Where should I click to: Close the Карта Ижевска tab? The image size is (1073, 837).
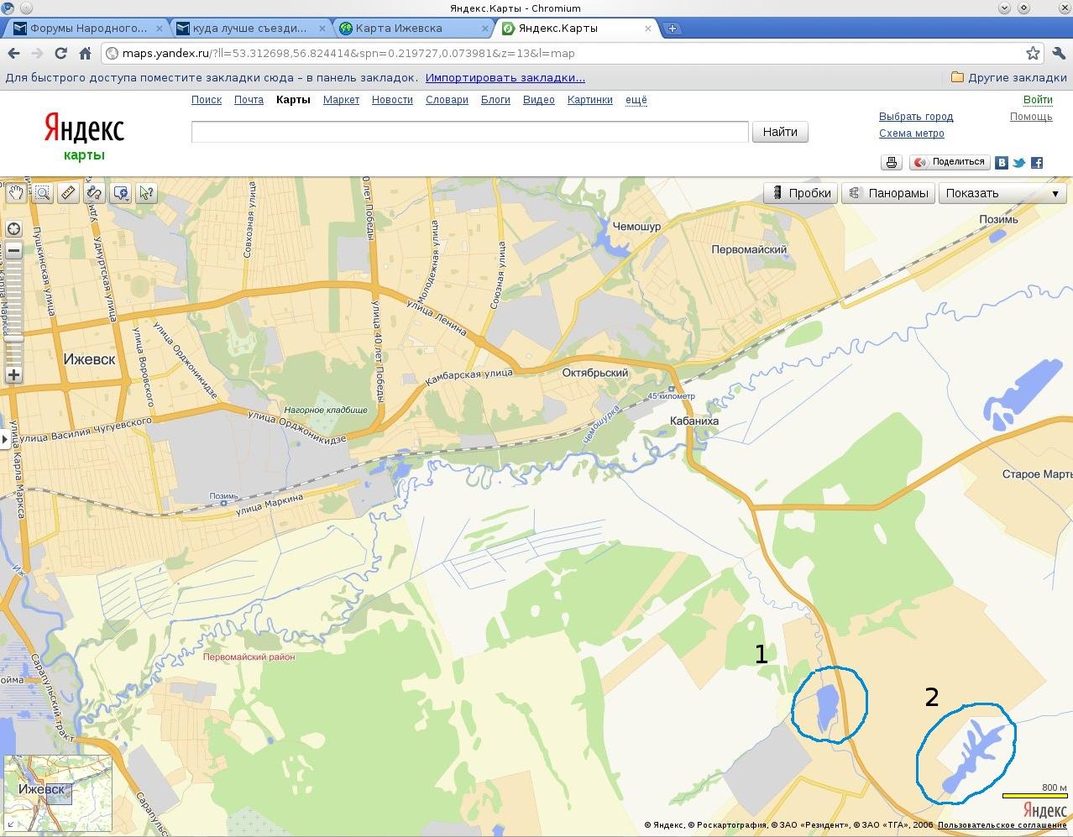(484, 29)
